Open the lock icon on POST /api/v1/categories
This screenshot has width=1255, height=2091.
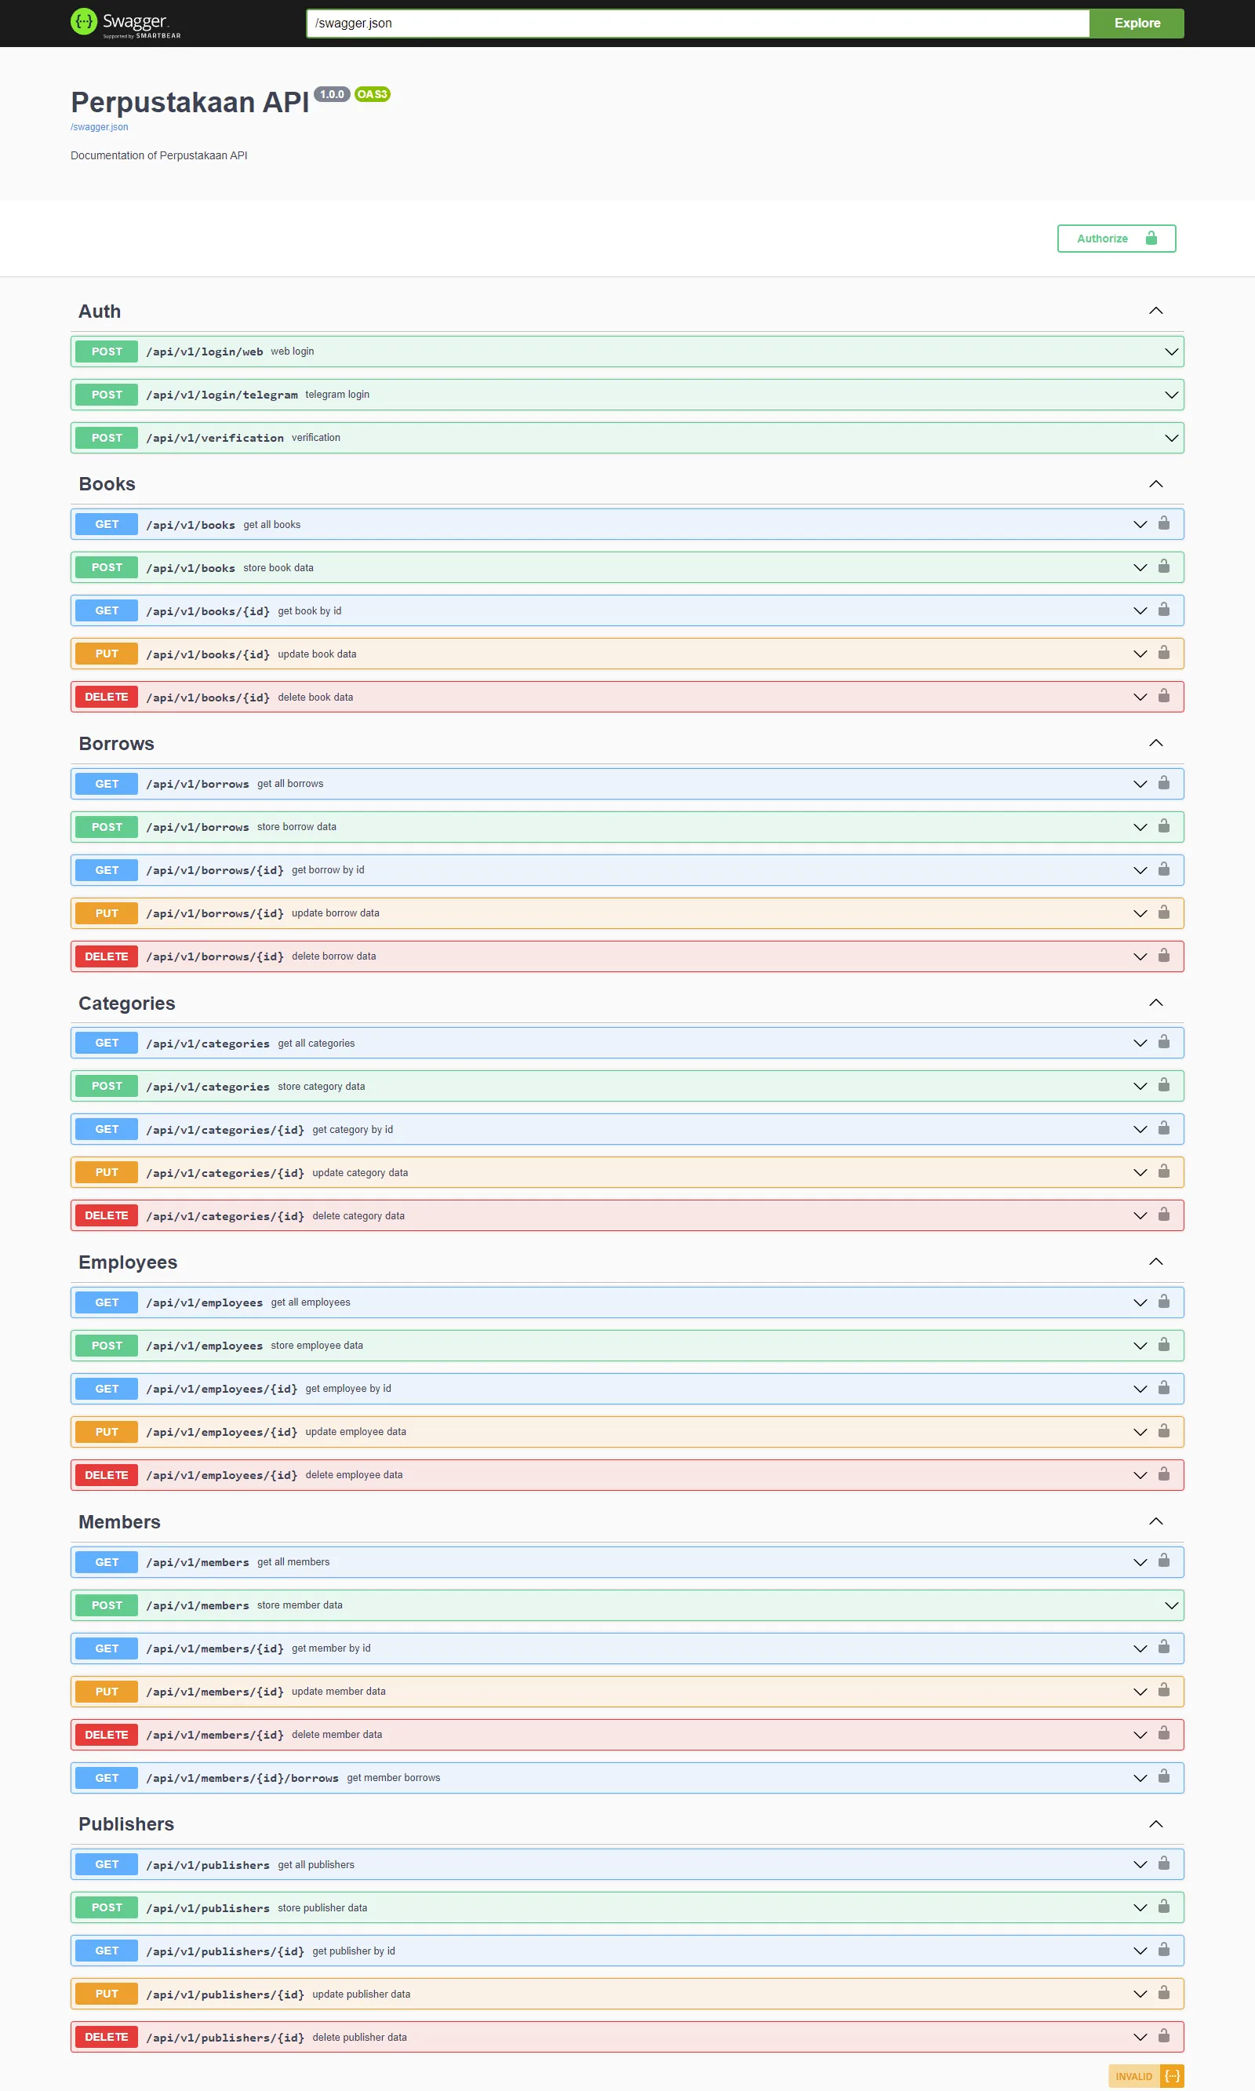(1164, 1085)
